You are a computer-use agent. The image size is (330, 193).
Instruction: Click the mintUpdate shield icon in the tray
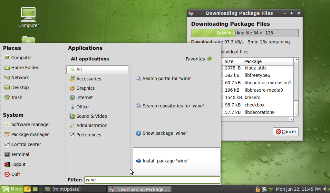pyautogui.click(x=264, y=189)
